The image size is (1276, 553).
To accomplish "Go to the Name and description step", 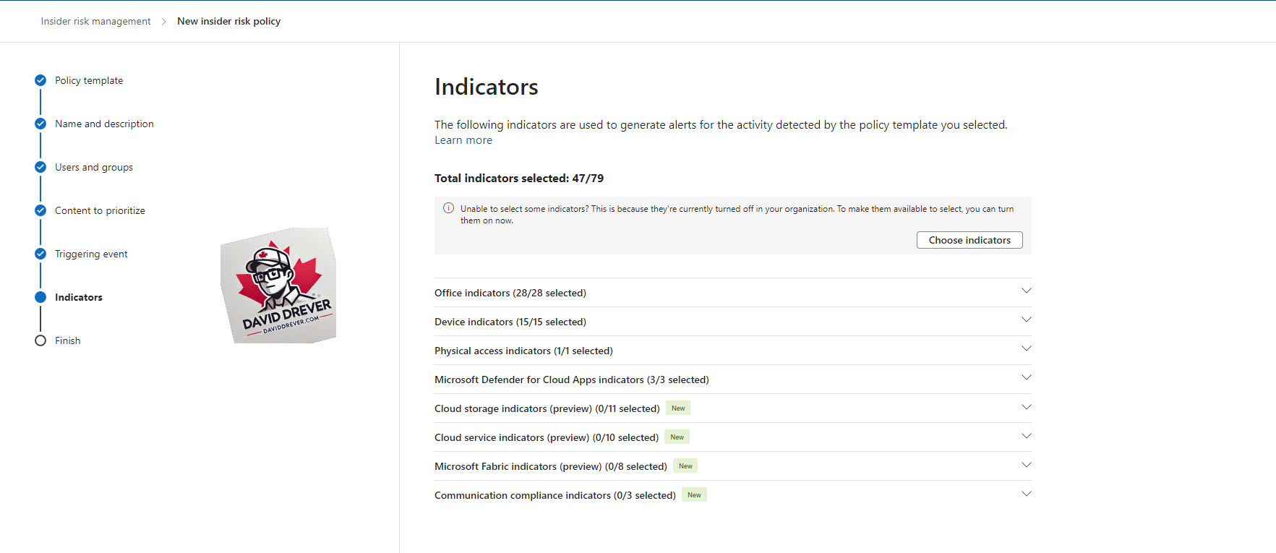I will tap(104, 124).
